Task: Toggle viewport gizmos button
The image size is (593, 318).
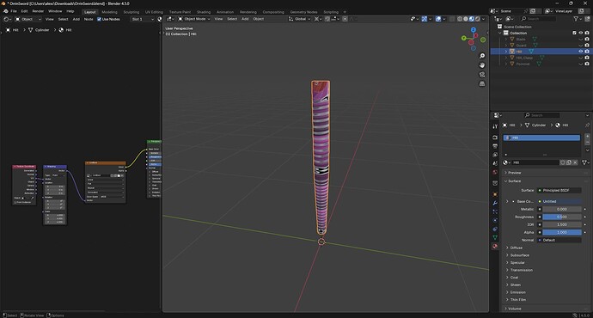Action: coord(425,19)
